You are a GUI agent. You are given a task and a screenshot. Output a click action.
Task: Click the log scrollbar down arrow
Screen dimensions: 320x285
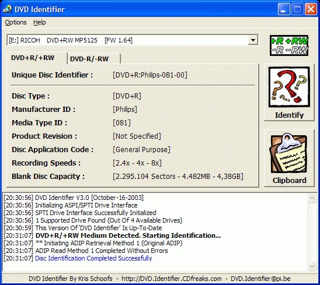coord(312,266)
